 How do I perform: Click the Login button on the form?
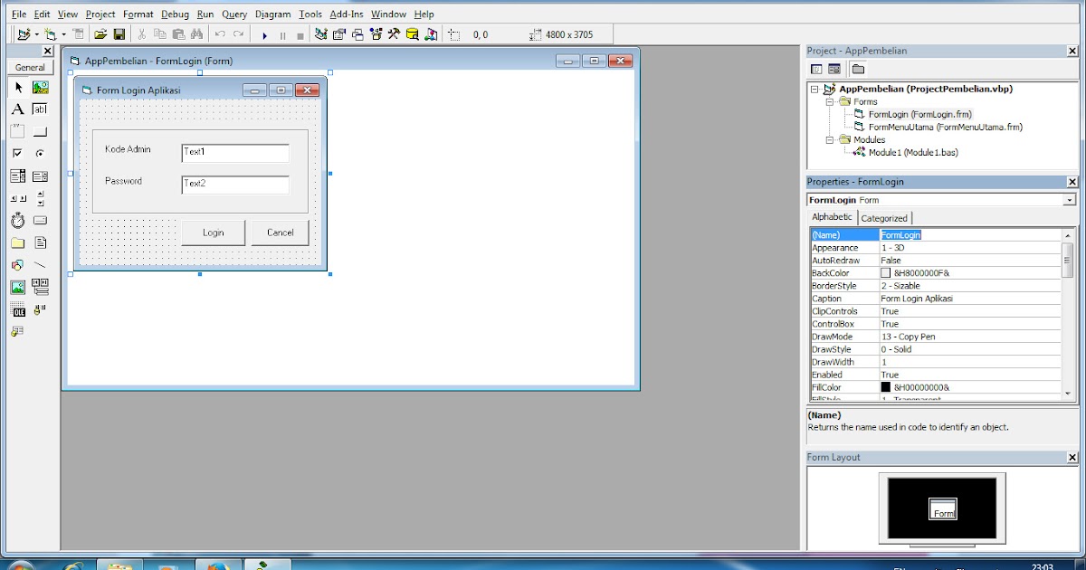214,233
